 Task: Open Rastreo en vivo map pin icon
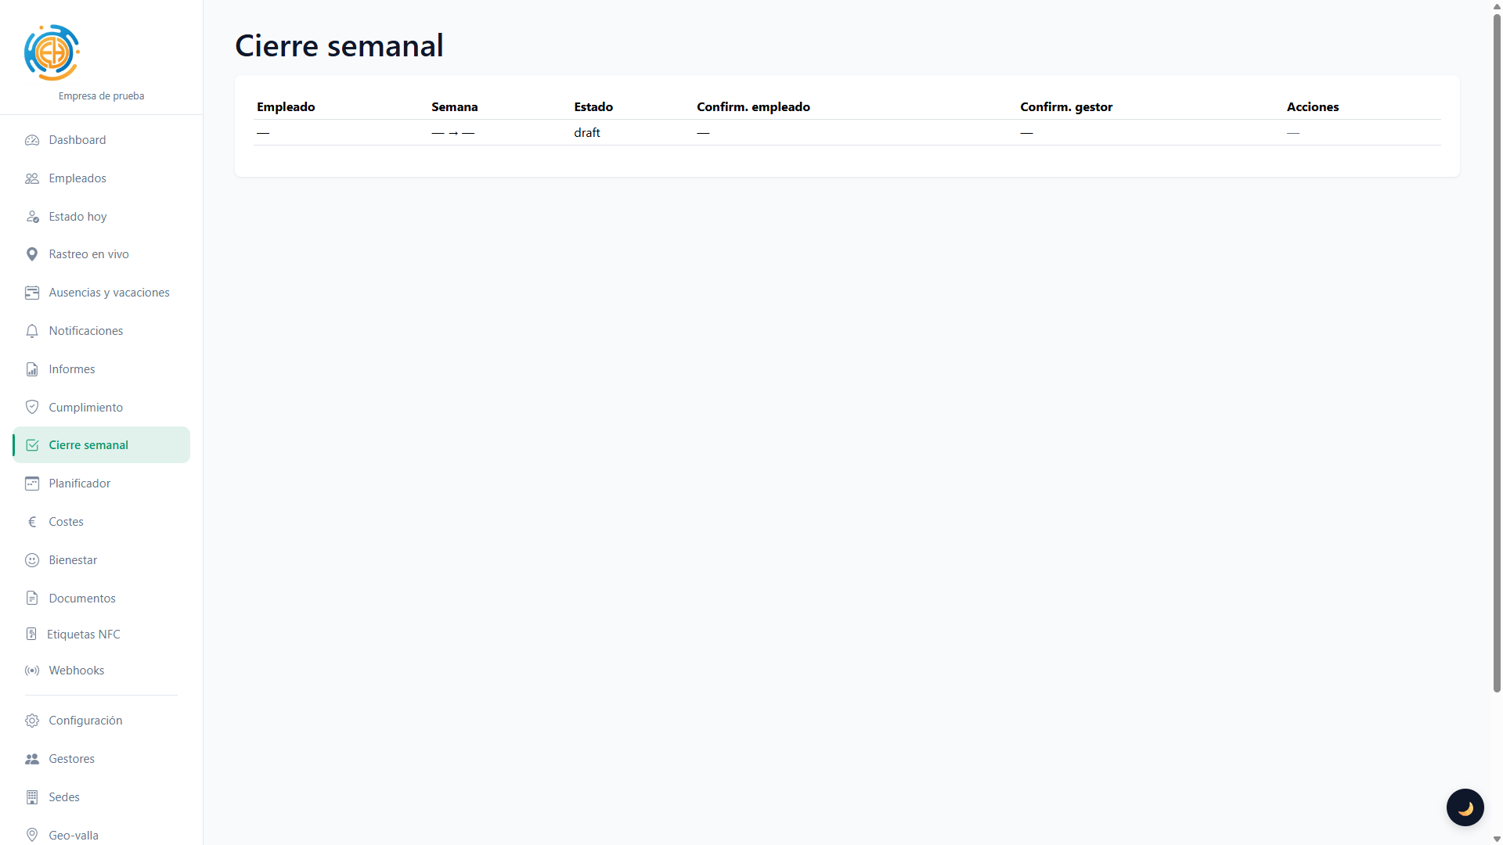pos(32,254)
